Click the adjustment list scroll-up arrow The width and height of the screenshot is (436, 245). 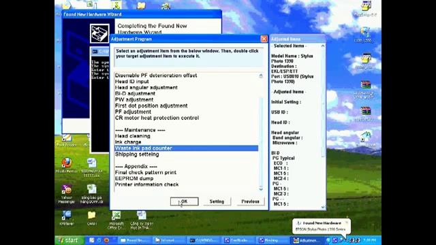pyautogui.click(x=261, y=76)
